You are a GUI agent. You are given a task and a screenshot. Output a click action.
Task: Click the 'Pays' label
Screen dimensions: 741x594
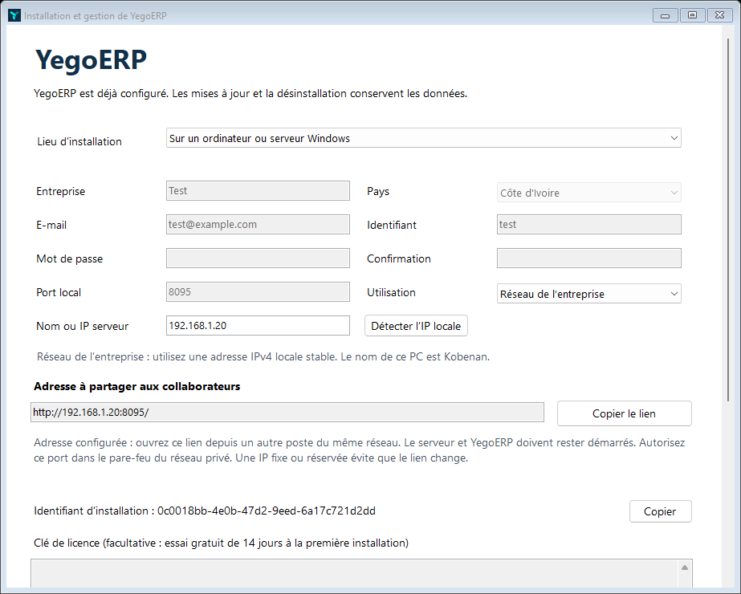378,191
